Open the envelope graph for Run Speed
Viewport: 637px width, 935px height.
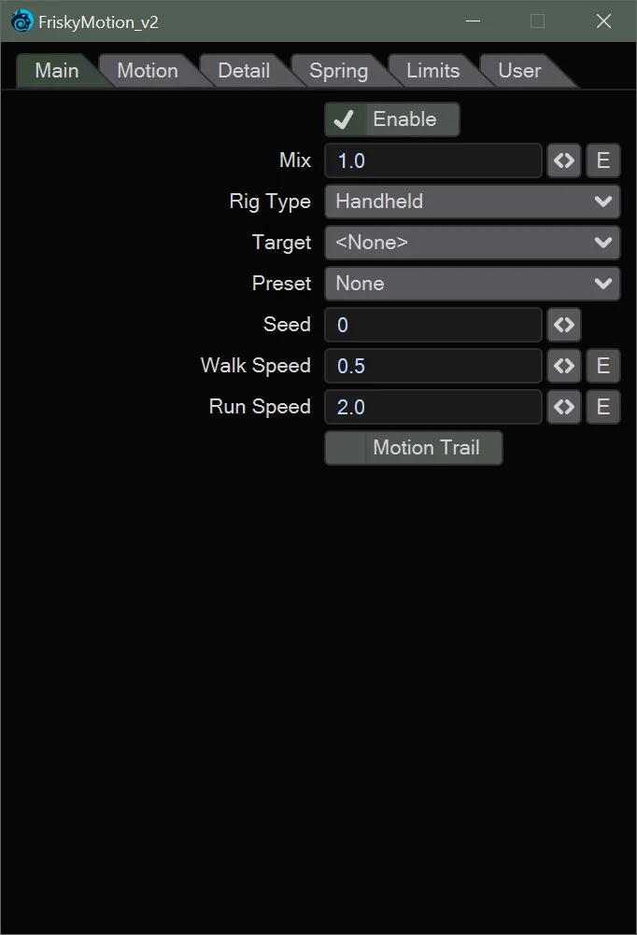click(x=563, y=407)
